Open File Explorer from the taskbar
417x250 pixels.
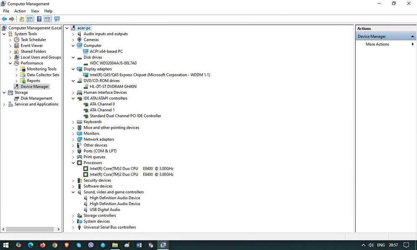coord(115,245)
